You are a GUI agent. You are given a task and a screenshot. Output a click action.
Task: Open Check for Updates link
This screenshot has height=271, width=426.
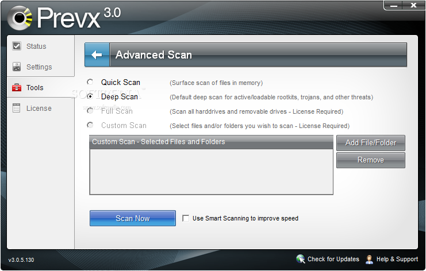click(x=333, y=259)
